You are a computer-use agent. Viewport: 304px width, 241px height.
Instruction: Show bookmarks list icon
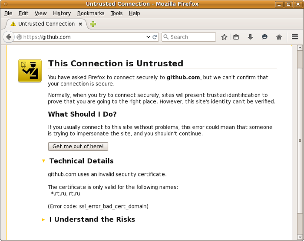[x=236, y=37]
